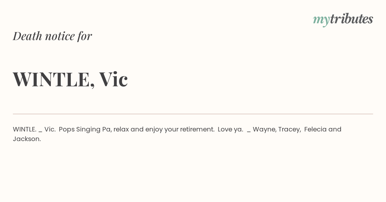The image size is (386, 202).
Task: Click the surname "WINTLE" in large title
Action: [51, 79]
